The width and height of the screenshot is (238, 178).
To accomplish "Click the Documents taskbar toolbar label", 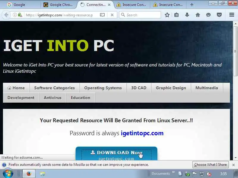I will (x=161, y=174).
